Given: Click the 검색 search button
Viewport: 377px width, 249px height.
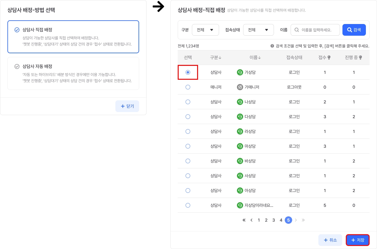Looking at the screenshot, I should point(354,30).
